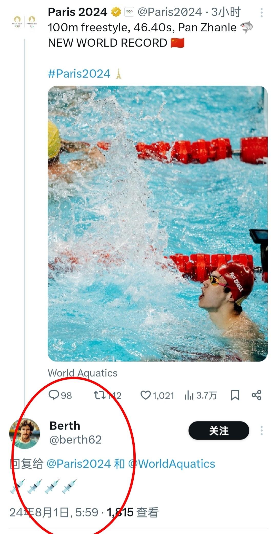This screenshot has height=534, width=277.
Task: Open more options menu for Berth's reply
Action: point(261,430)
